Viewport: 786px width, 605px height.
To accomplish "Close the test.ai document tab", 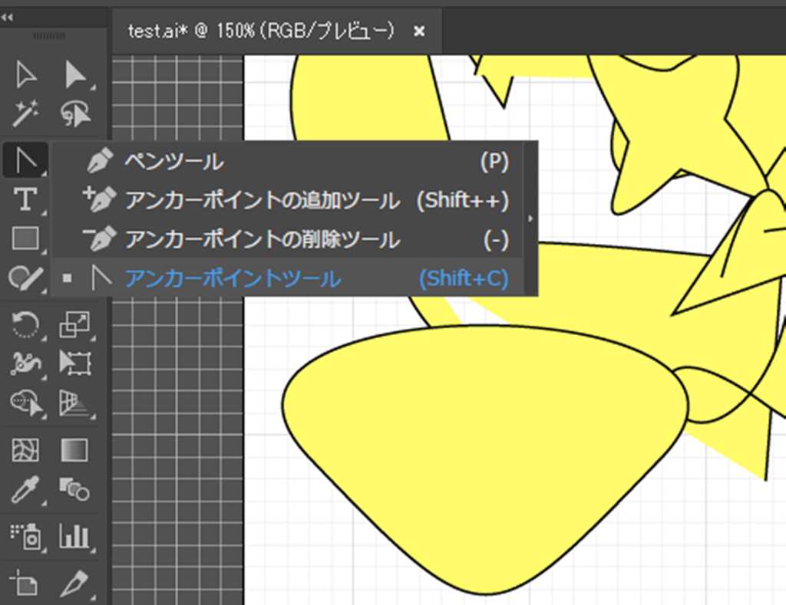I will tap(419, 31).
